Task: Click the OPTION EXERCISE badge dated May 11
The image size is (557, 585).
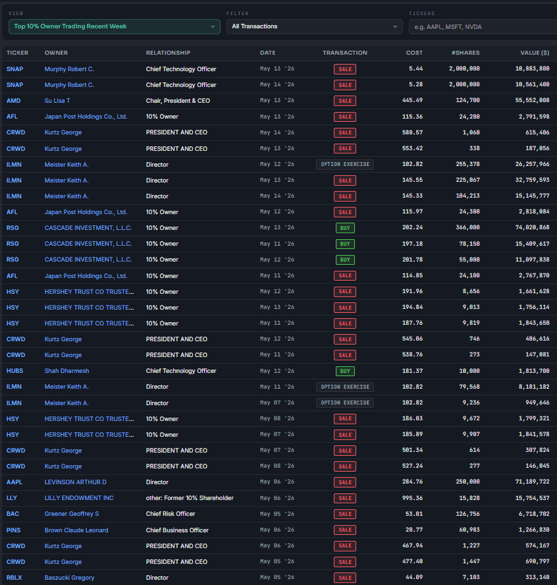Action: click(x=345, y=387)
